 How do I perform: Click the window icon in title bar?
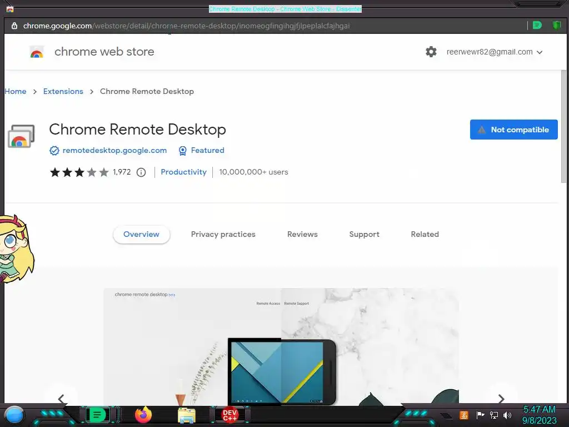pyautogui.click(x=10, y=9)
